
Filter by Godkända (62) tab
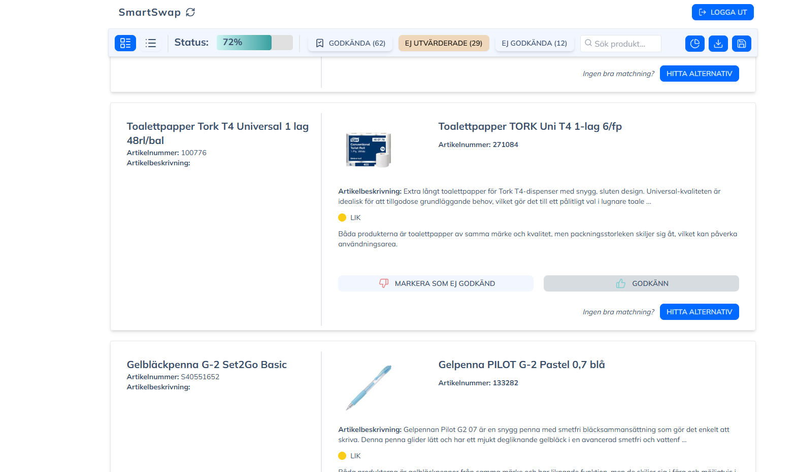coord(350,43)
